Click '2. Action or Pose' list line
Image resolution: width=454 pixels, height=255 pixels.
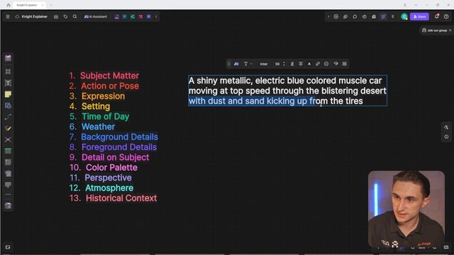(104, 86)
